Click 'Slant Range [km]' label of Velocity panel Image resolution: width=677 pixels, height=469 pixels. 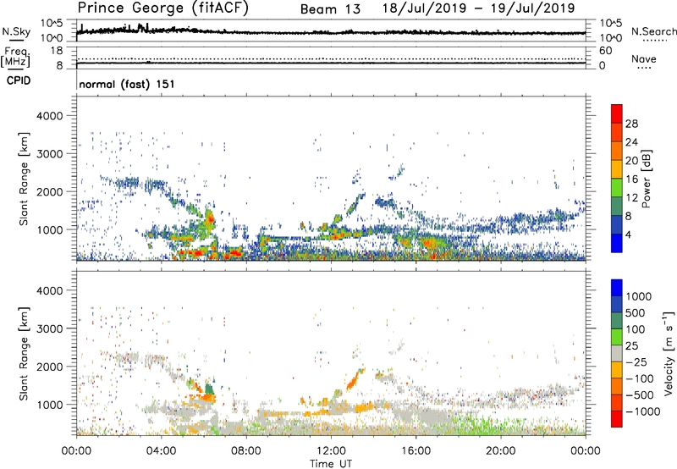click(x=24, y=353)
